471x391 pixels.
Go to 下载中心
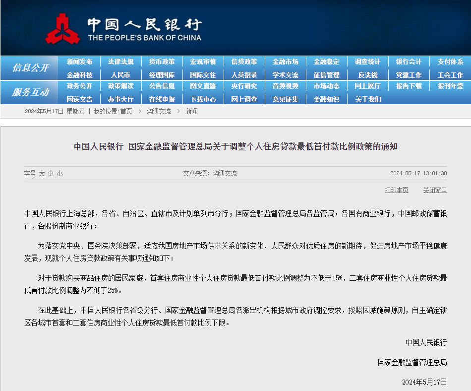coord(203,99)
